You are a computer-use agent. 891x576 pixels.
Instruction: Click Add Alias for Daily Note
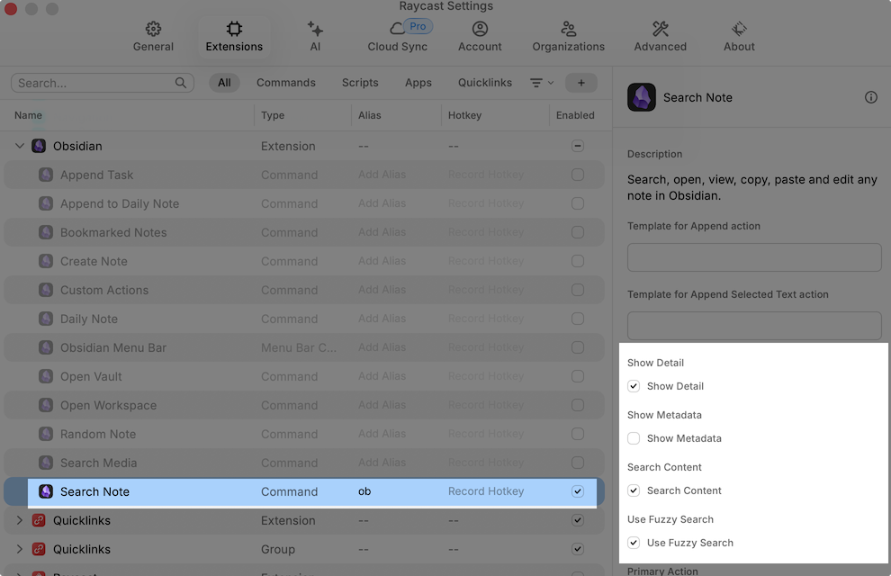(x=382, y=319)
